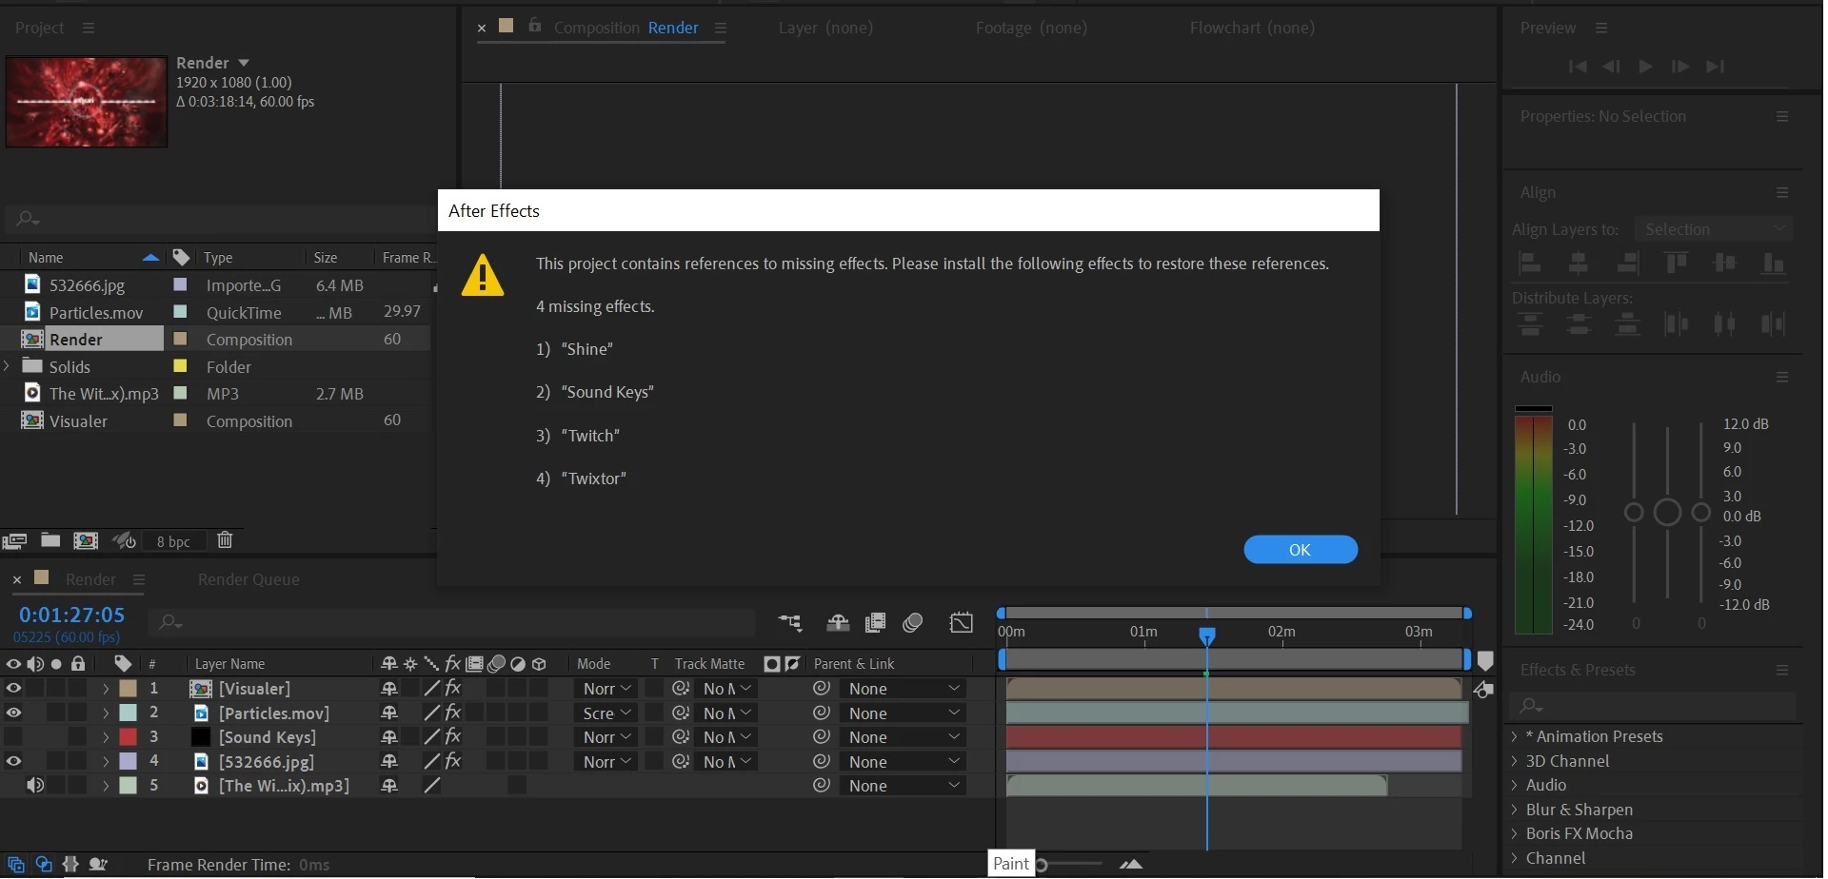Toggle In/Out/Duration pane icon at timeline bottom
Viewport: 1828px width, 879px height.
(70, 865)
